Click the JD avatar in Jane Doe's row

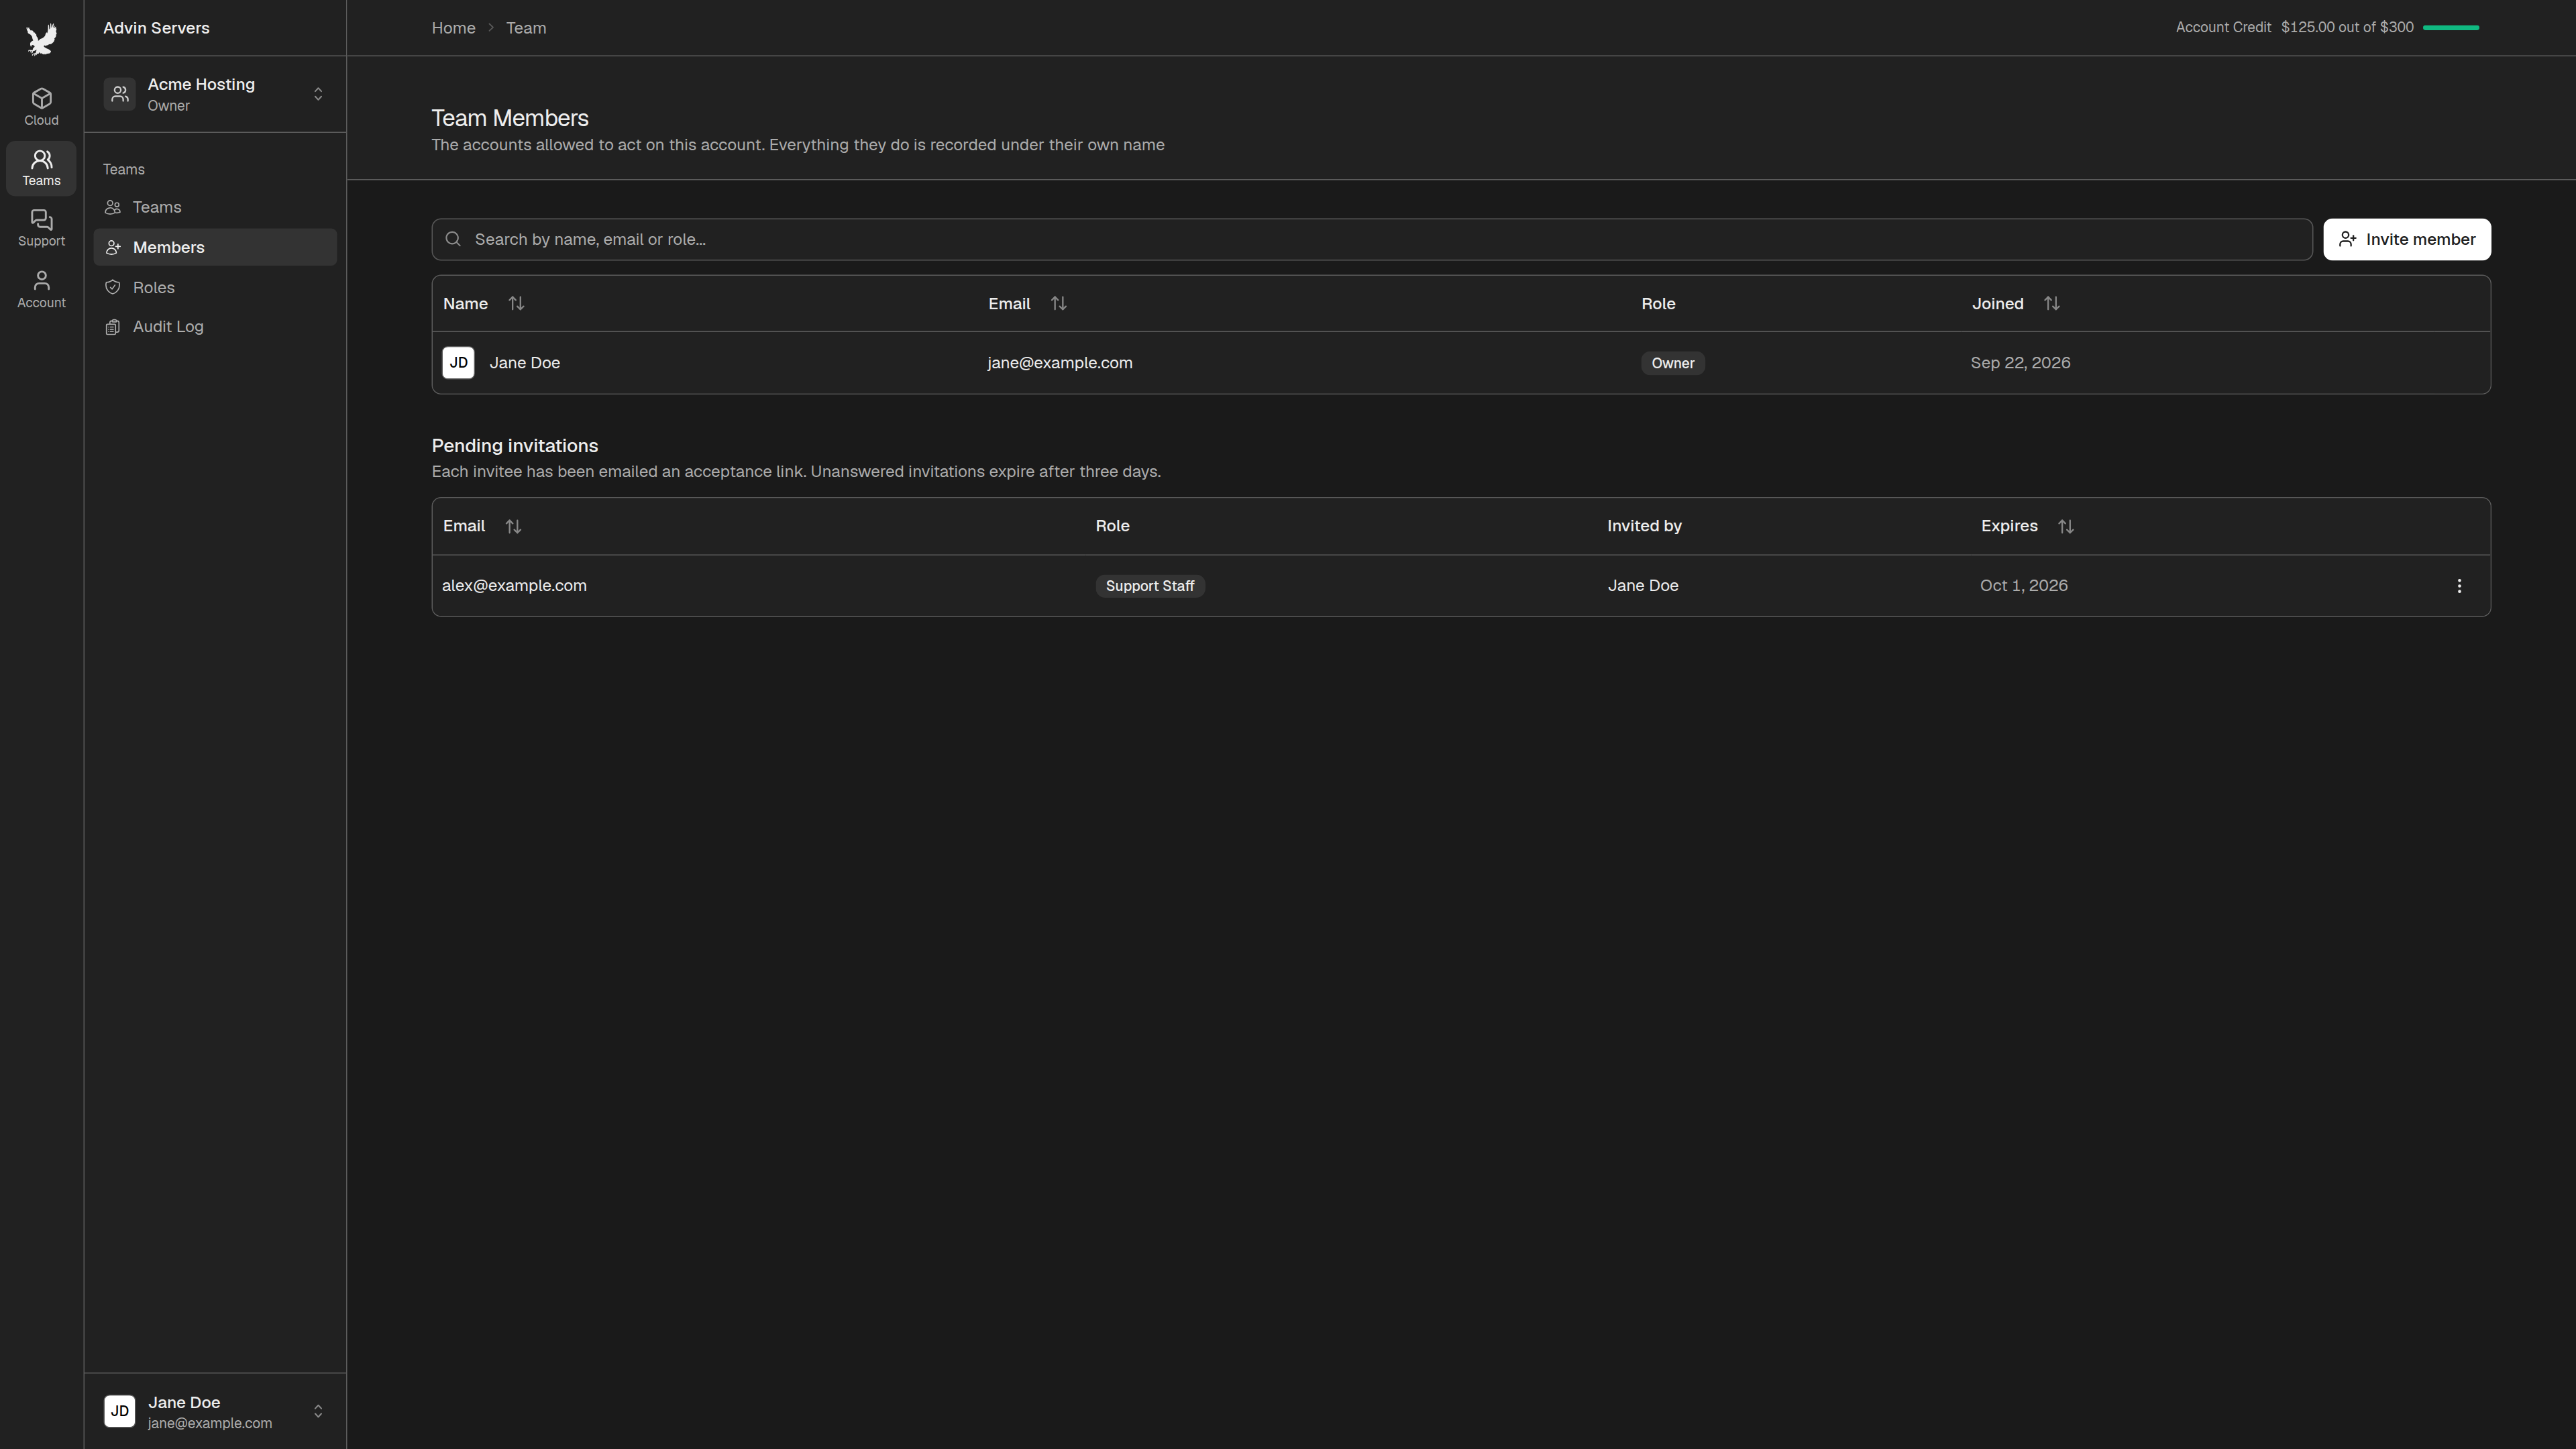[x=458, y=363]
